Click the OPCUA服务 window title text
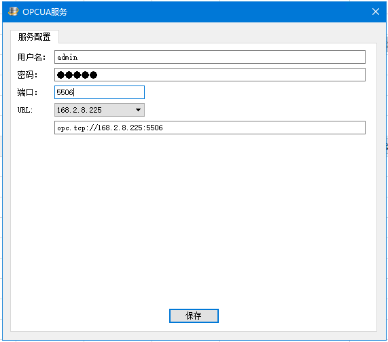 click(45, 12)
